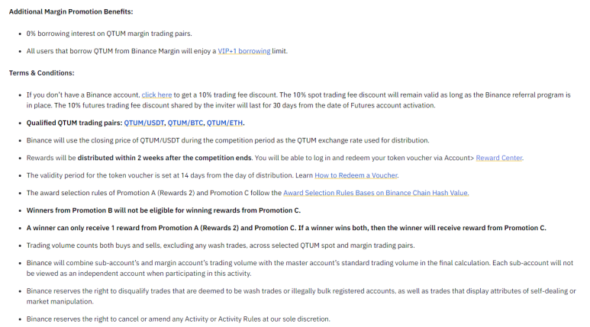
Task: Click the 'Additional Margin Promotion Benefits' heading
Action: [71, 11]
